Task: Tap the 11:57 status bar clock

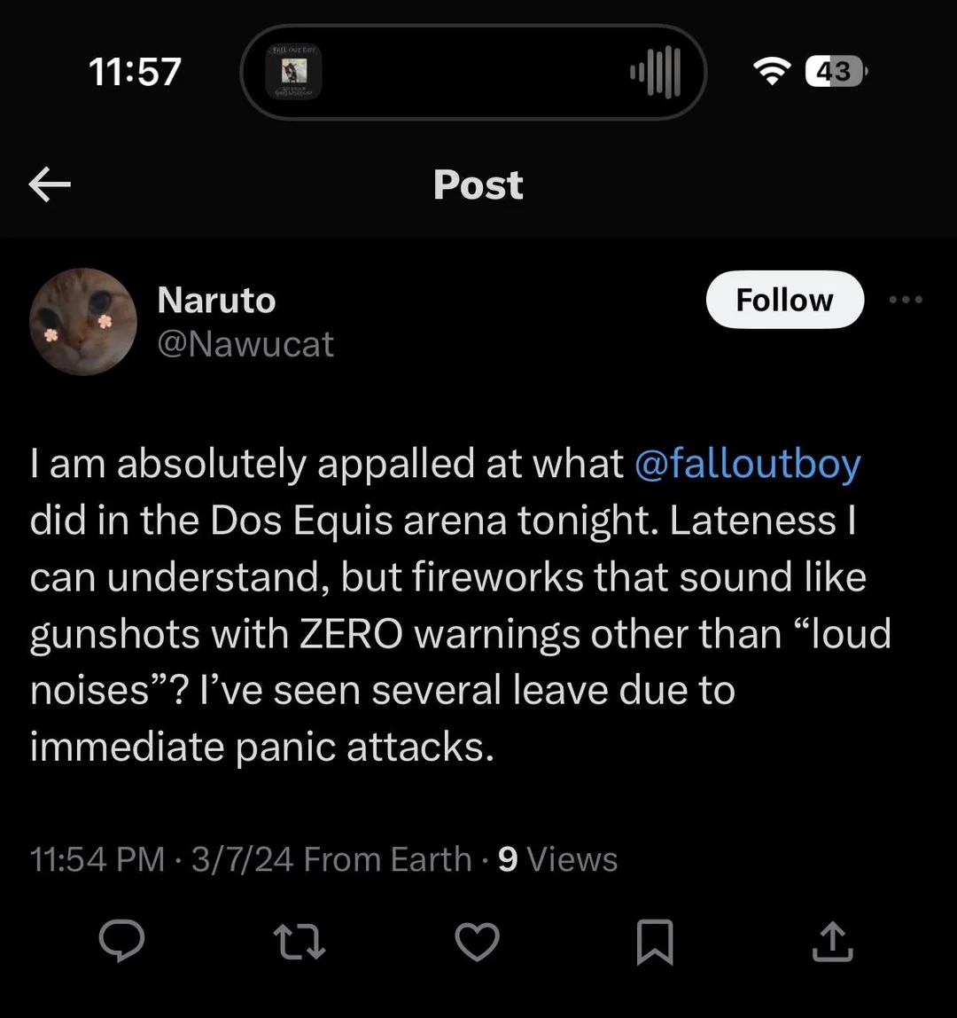Action: coord(135,72)
